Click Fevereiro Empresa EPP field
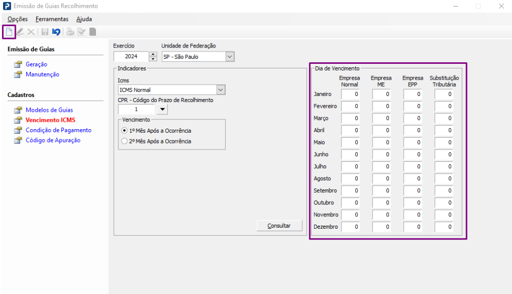This screenshot has width=512, height=294. click(412, 106)
